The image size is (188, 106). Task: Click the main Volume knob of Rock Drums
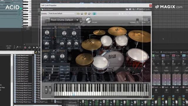pyautogui.click(x=88, y=20)
